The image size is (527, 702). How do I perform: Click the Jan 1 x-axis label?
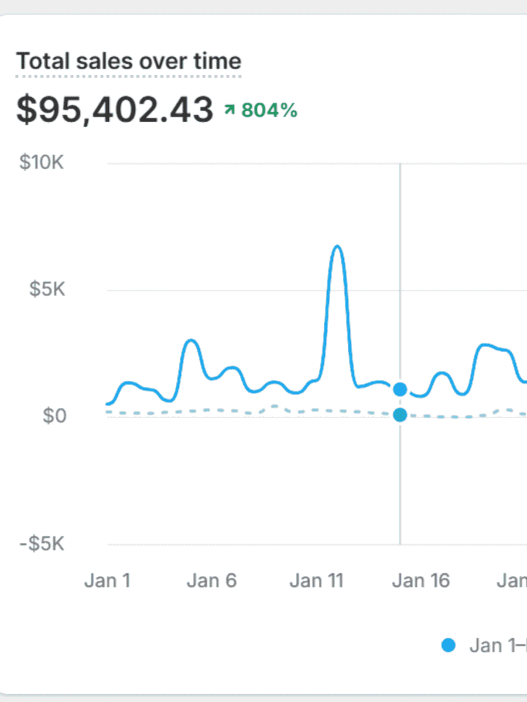click(107, 581)
